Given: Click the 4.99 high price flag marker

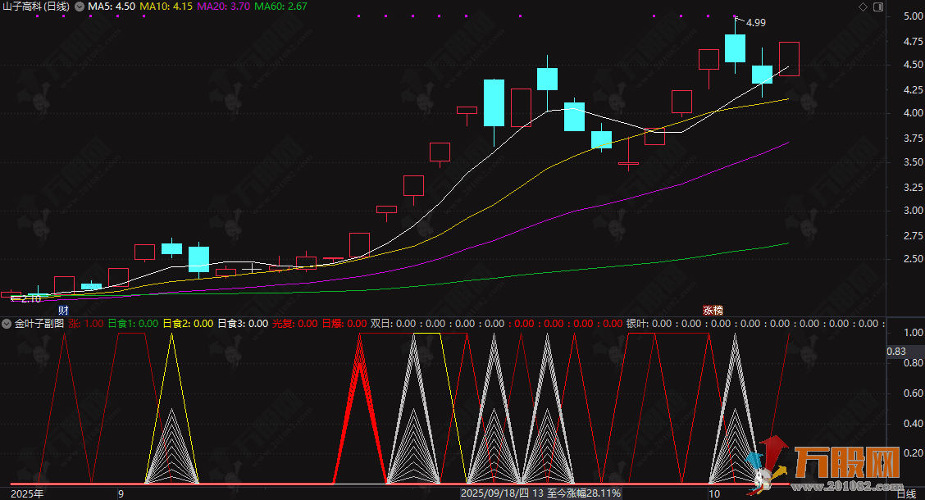Looking at the screenshot, I should click(x=755, y=22).
